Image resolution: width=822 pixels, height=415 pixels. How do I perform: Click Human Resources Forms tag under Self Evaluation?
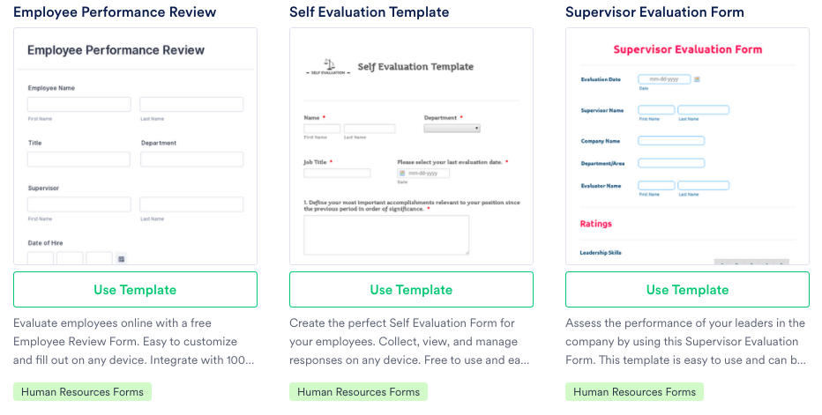click(358, 392)
